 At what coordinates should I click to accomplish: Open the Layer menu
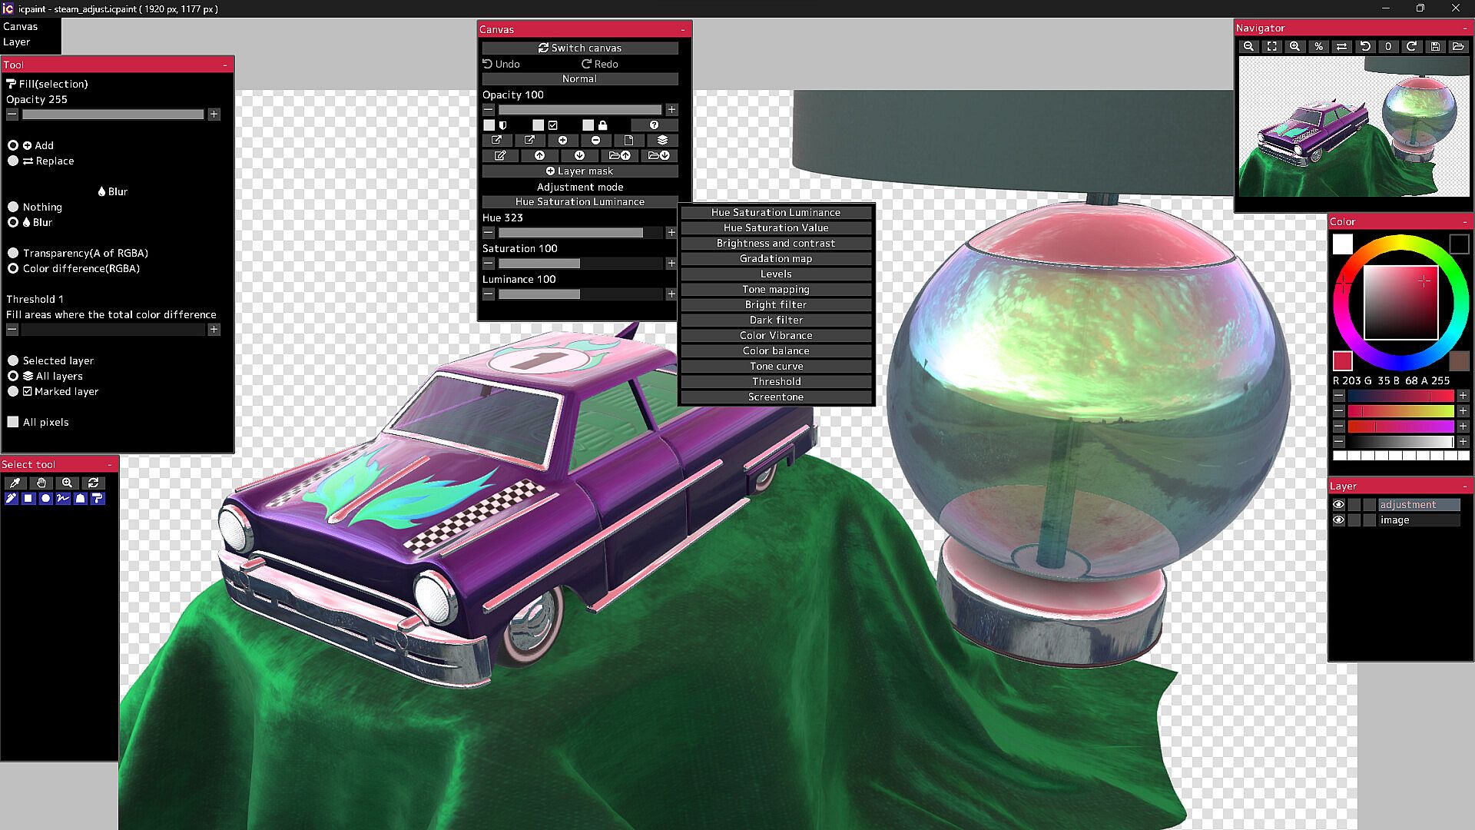16,41
